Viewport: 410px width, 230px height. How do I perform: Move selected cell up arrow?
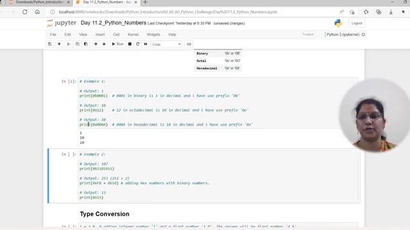point(95,44)
